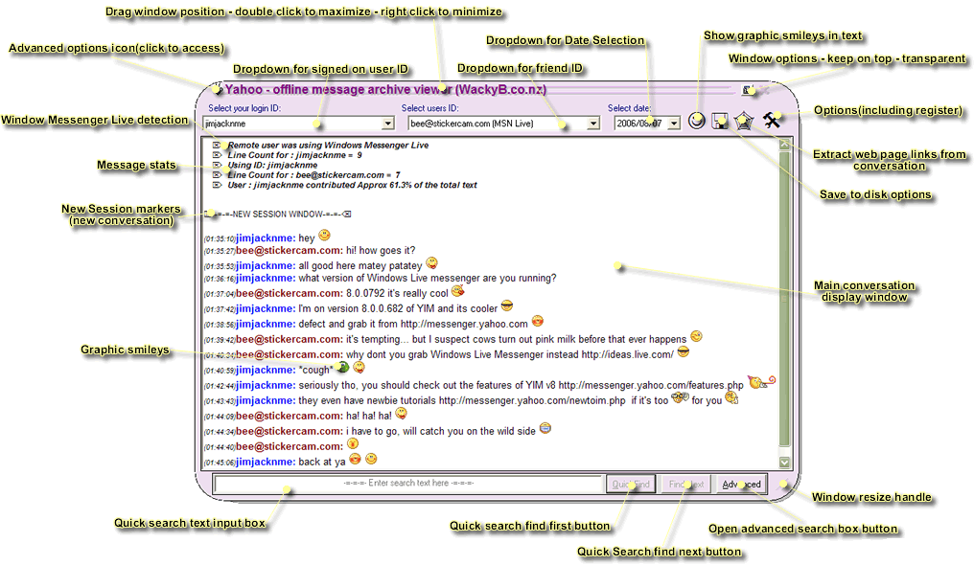Click the quick search text input box

coord(408,484)
